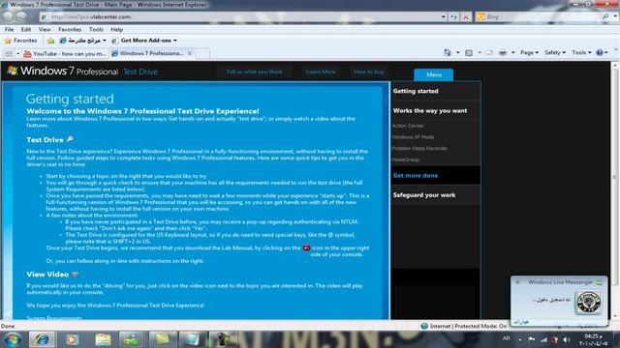Open the search provider dropdown arrow

[x=615, y=16]
